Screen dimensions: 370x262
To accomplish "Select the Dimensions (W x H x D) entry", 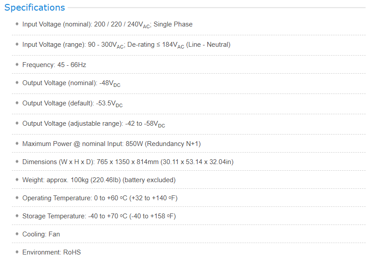I will click(x=128, y=162).
